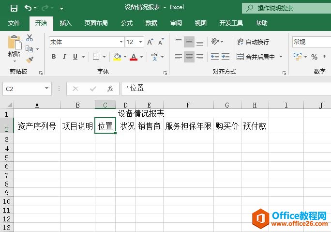The width and height of the screenshot is (331, 232).
Task: Click the Undo arrow icon
Action: (28, 8)
